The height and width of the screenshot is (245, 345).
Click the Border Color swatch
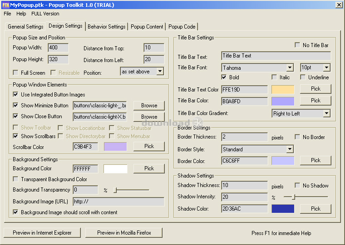tap(283, 161)
